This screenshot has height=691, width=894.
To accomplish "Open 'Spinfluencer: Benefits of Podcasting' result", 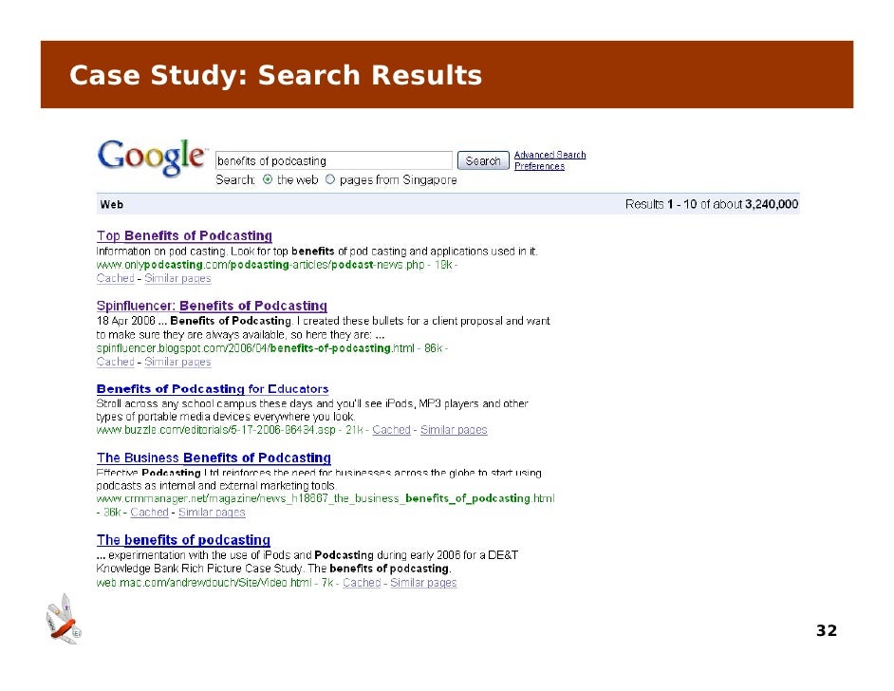I will coord(212,306).
